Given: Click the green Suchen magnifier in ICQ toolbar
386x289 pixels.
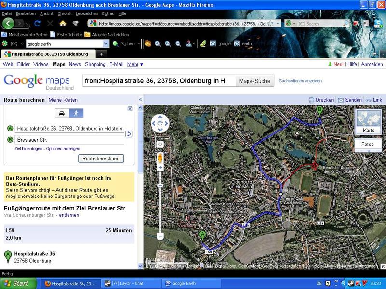Looking at the screenshot, I should [115, 44].
